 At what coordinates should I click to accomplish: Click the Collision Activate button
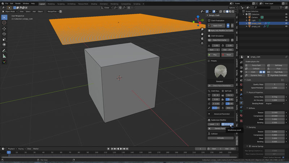[221, 138]
